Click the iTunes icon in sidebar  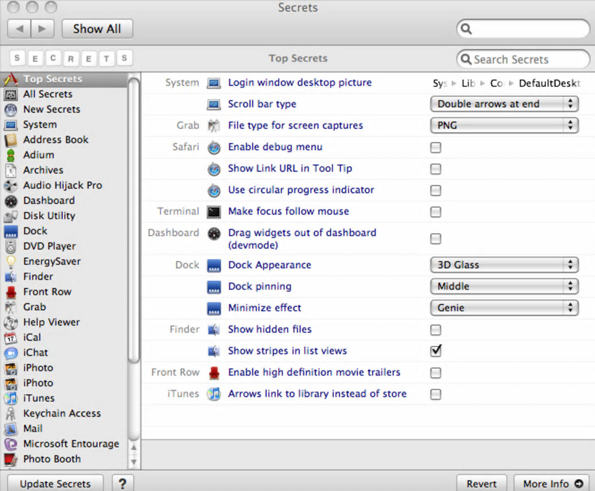click(x=10, y=398)
